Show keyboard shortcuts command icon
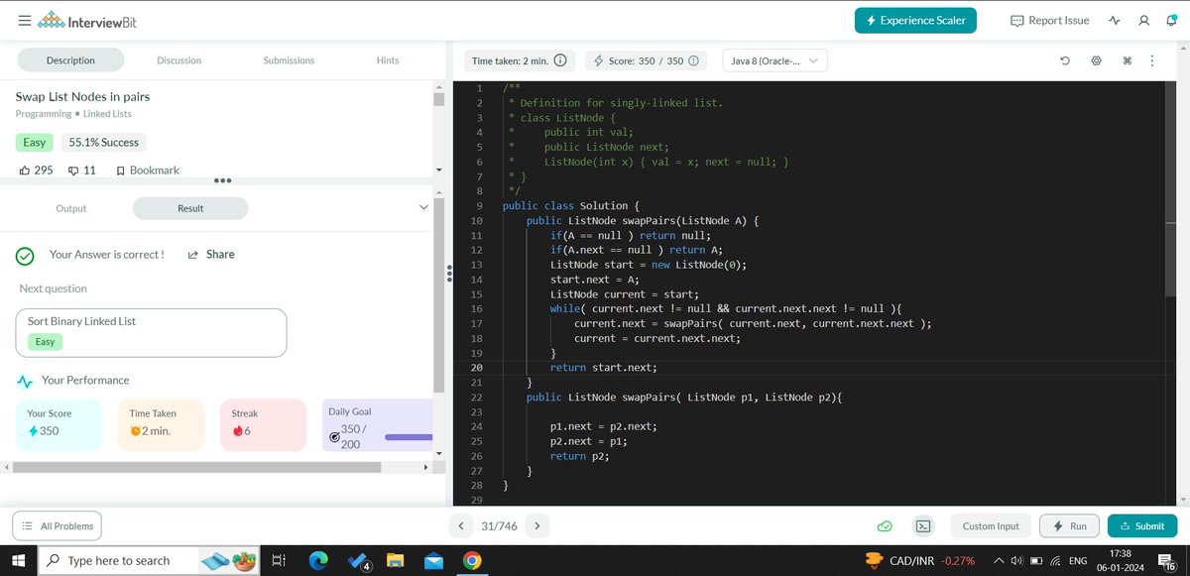The height and width of the screenshot is (576, 1190). point(1127,60)
